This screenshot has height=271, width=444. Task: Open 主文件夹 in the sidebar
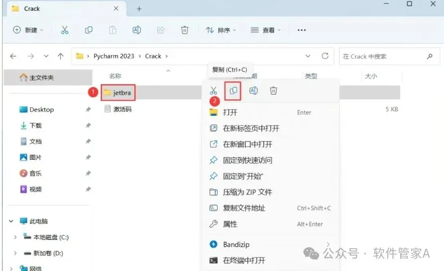tap(48, 77)
